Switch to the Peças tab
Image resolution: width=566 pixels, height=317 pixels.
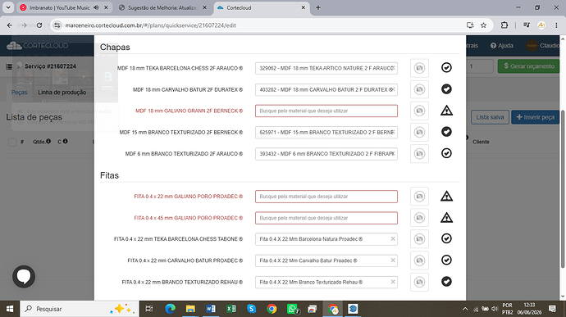pyautogui.click(x=19, y=93)
